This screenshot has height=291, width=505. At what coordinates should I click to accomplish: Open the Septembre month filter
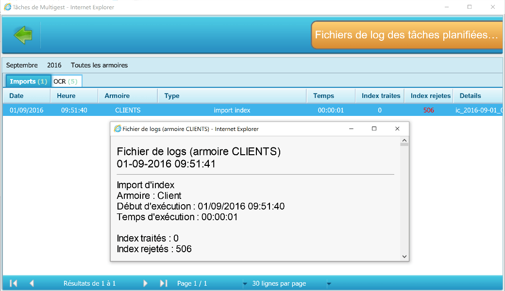tap(22, 65)
